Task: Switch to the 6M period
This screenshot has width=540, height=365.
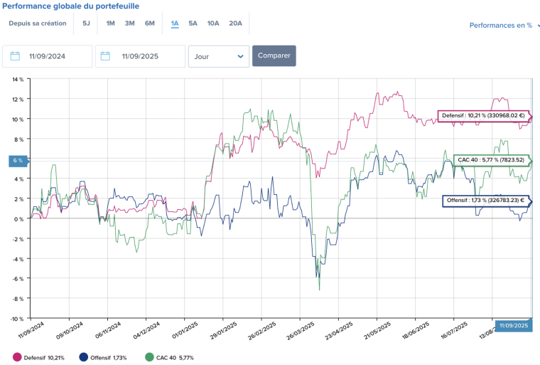Action: click(x=149, y=23)
